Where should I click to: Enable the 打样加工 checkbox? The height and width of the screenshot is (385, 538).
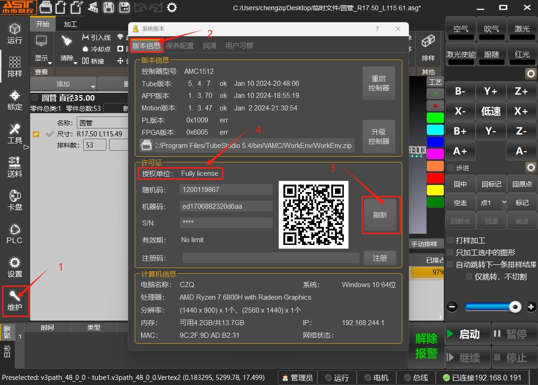(x=450, y=240)
